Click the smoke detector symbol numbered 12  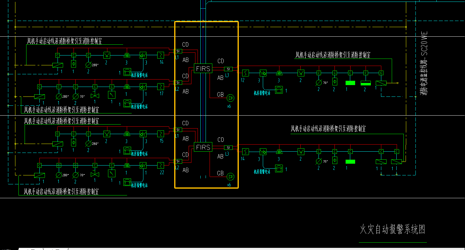point(245,73)
